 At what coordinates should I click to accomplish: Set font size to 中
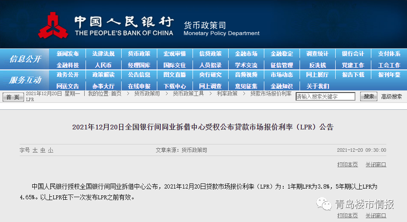(x=43, y=150)
